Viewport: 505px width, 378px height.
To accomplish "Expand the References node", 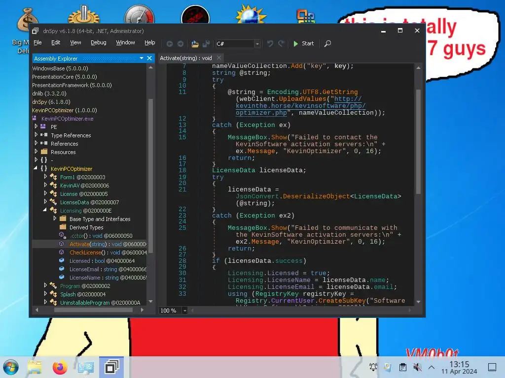I will click(x=36, y=143).
